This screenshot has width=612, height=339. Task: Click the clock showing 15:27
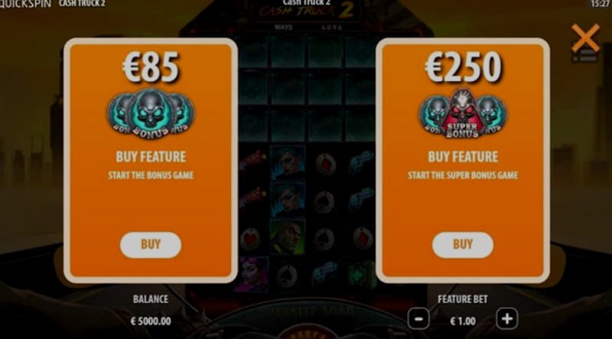click(600, 4)
